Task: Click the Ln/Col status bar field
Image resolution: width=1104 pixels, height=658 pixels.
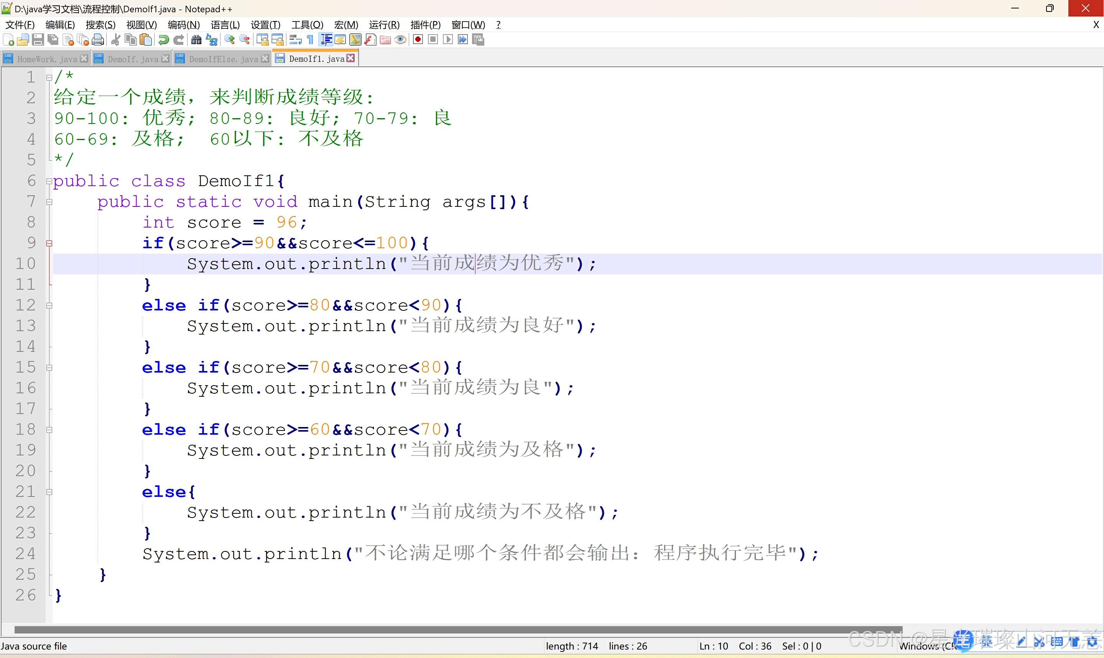Action: [x=735, y=646]
